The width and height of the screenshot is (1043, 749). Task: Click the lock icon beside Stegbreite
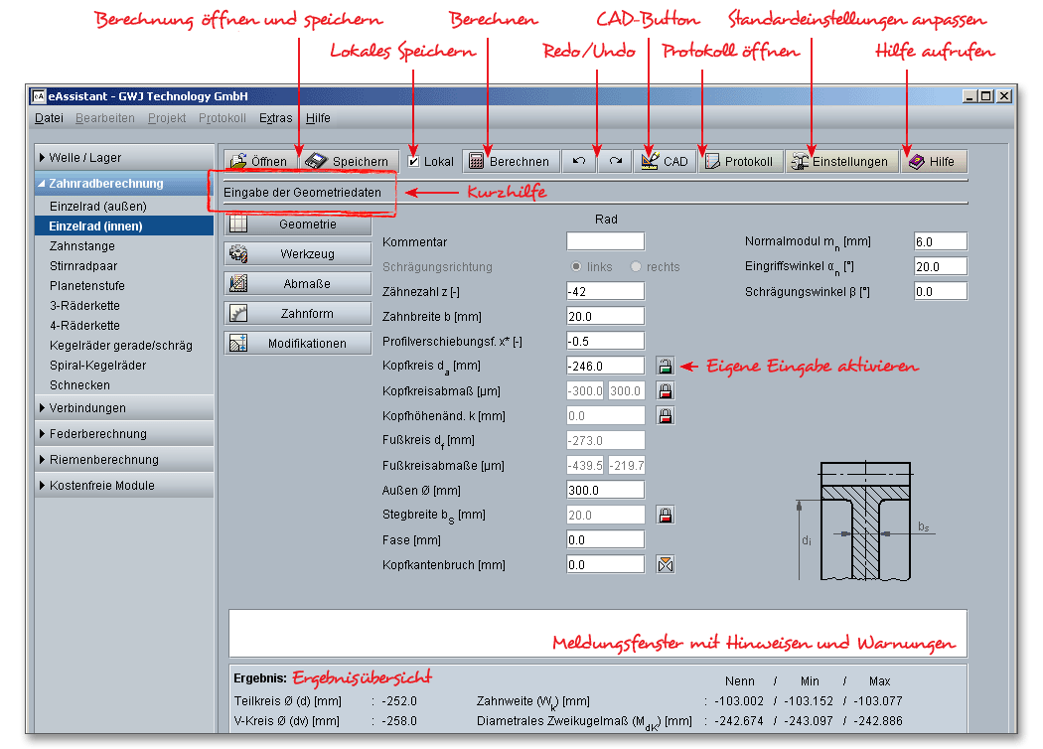coord(666,516)
